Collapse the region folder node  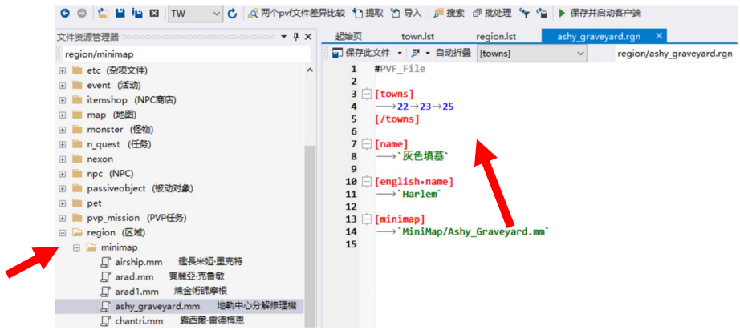(x=63, y=233)
